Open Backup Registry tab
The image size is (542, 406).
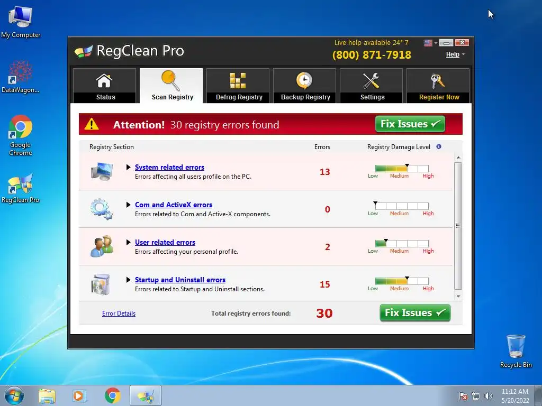click(x=304, y=85)
